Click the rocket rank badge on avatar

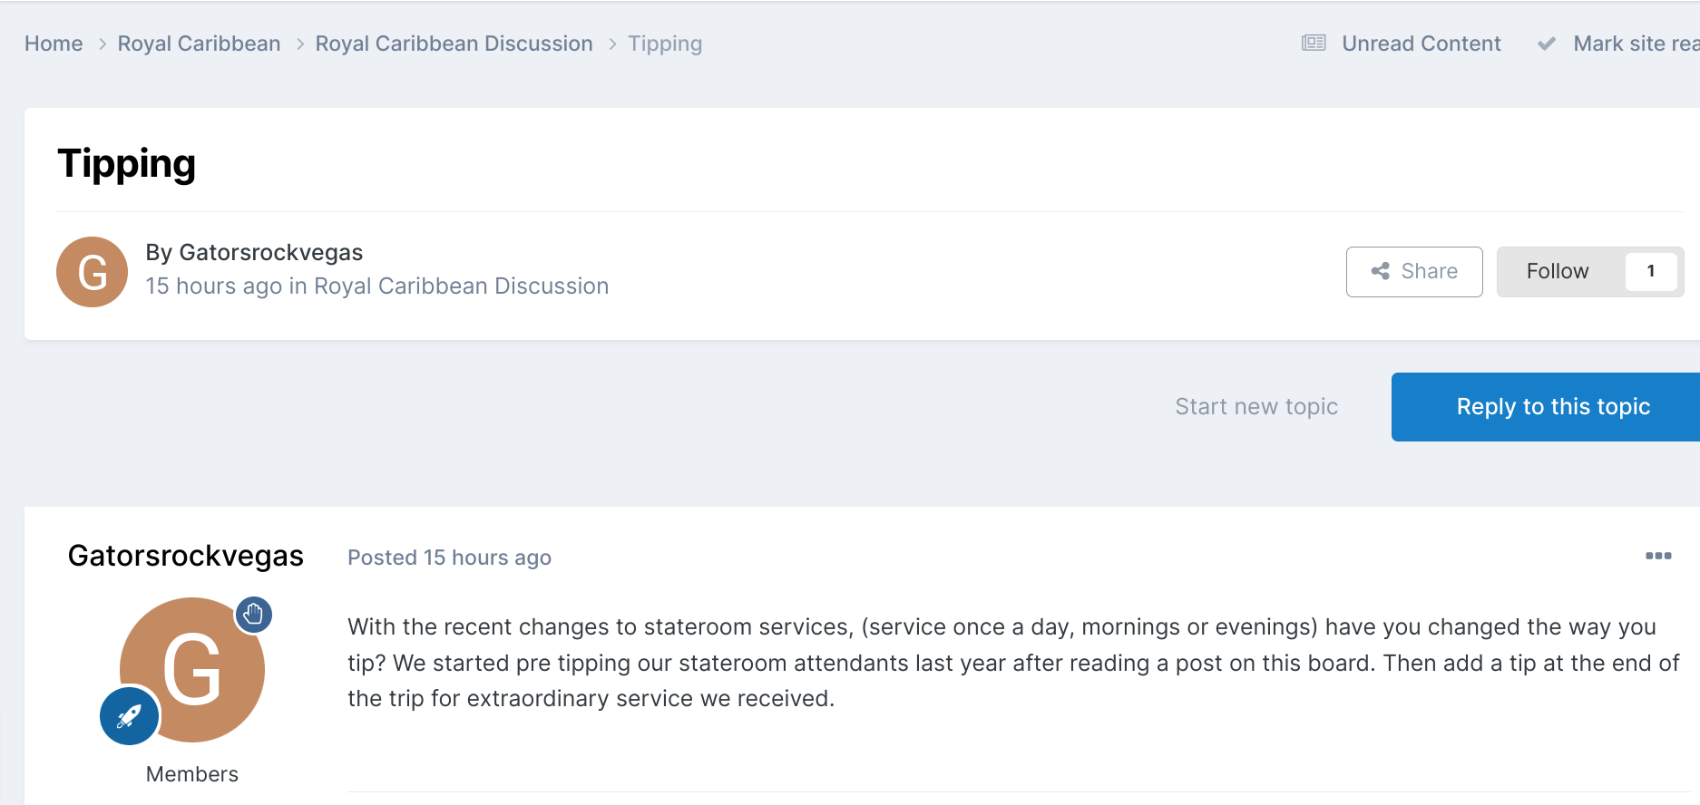[x=130, y=716]
